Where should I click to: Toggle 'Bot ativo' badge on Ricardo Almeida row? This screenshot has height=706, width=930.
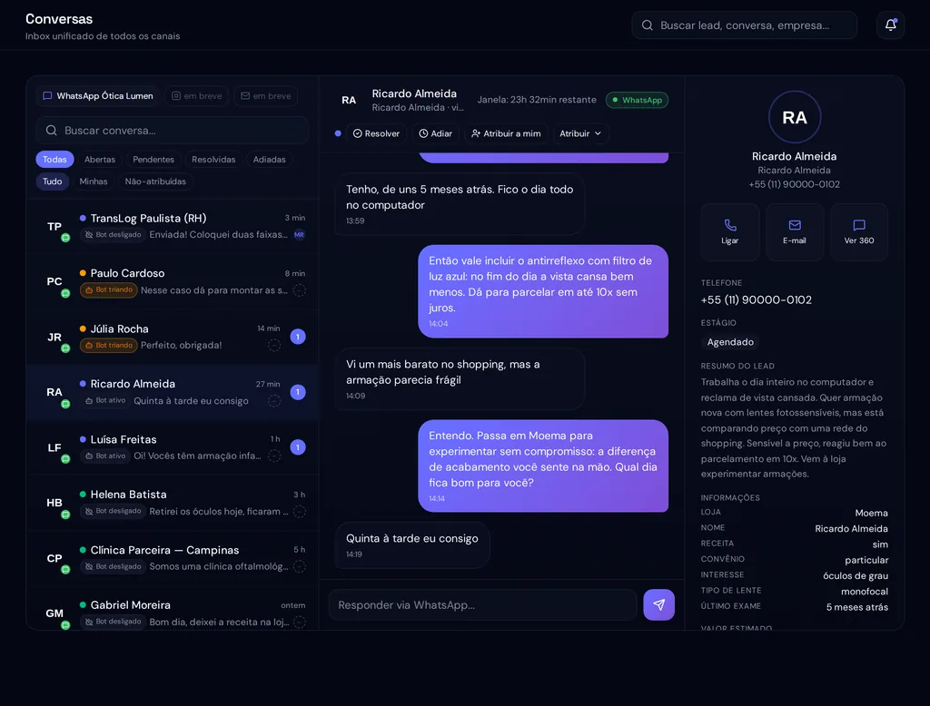(105, 401)
